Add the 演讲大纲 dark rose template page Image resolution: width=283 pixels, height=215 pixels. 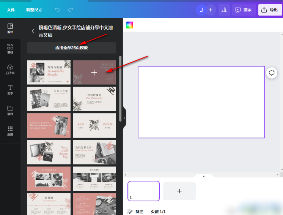pos(94,73)
